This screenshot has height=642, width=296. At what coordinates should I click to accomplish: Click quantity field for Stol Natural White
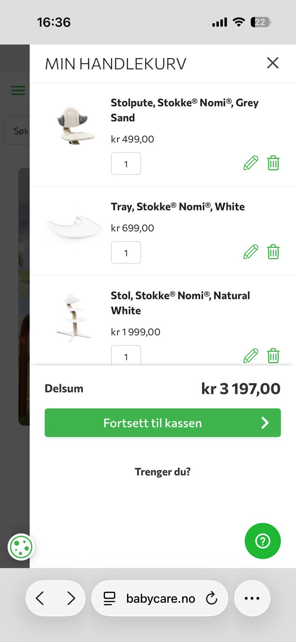tap(126, 356)
